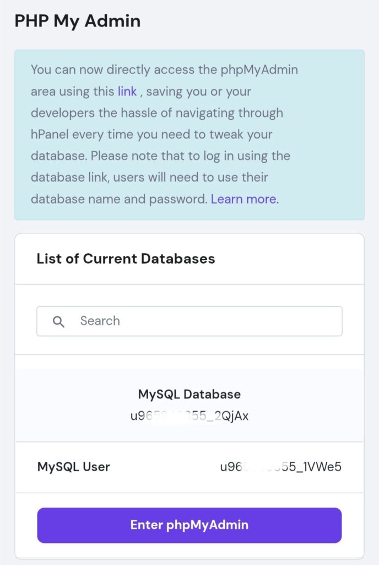Click the 'PHP My Admin' page heading

(77, 21)
